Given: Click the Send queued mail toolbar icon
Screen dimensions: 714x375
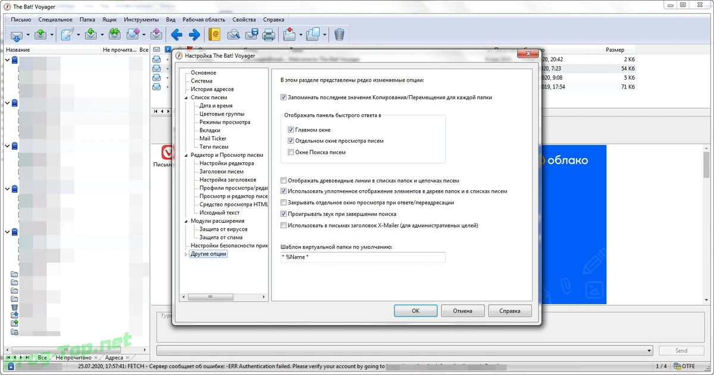Looking at the screenshot, I should click(x=40, y=34).
